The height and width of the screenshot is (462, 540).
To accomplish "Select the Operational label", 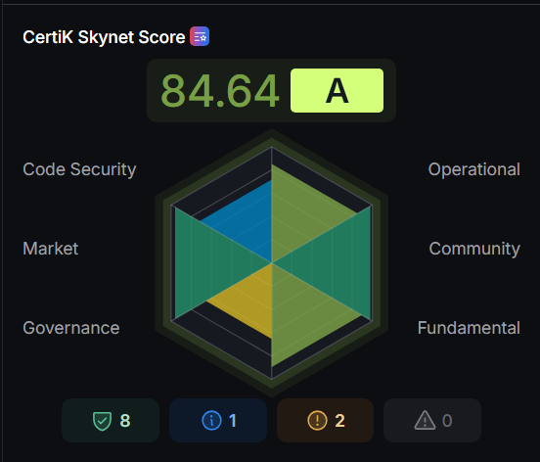I will [x=473, y=169].
